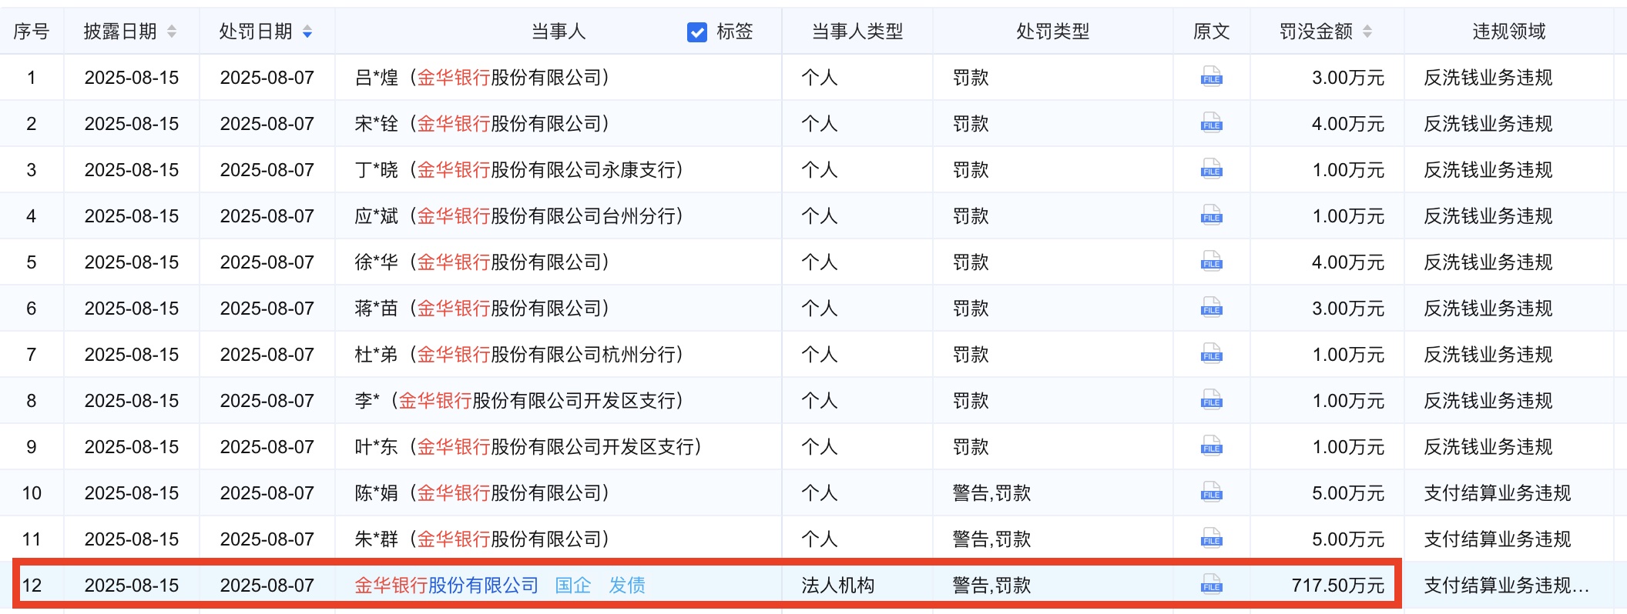Screen dimensions: 1627x614
Task: Select the 支付结算业务违规 cell in 陈*娟's row
Action: tap(1498, 493)
